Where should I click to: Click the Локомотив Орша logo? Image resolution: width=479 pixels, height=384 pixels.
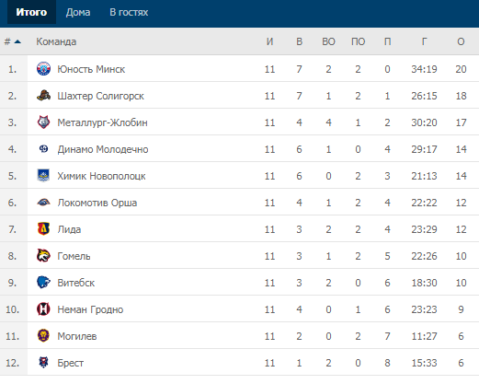[x=43, y=203]
